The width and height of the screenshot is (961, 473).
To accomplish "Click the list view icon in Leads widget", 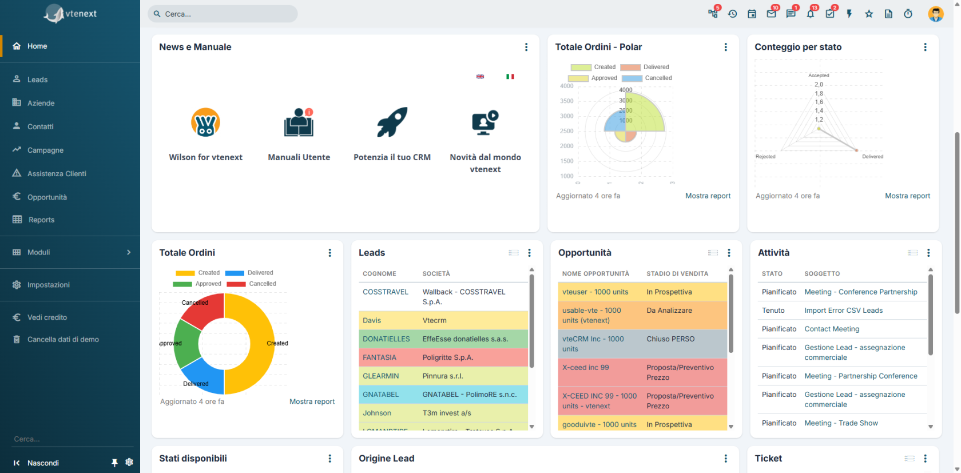I will [x=514, y=253].
